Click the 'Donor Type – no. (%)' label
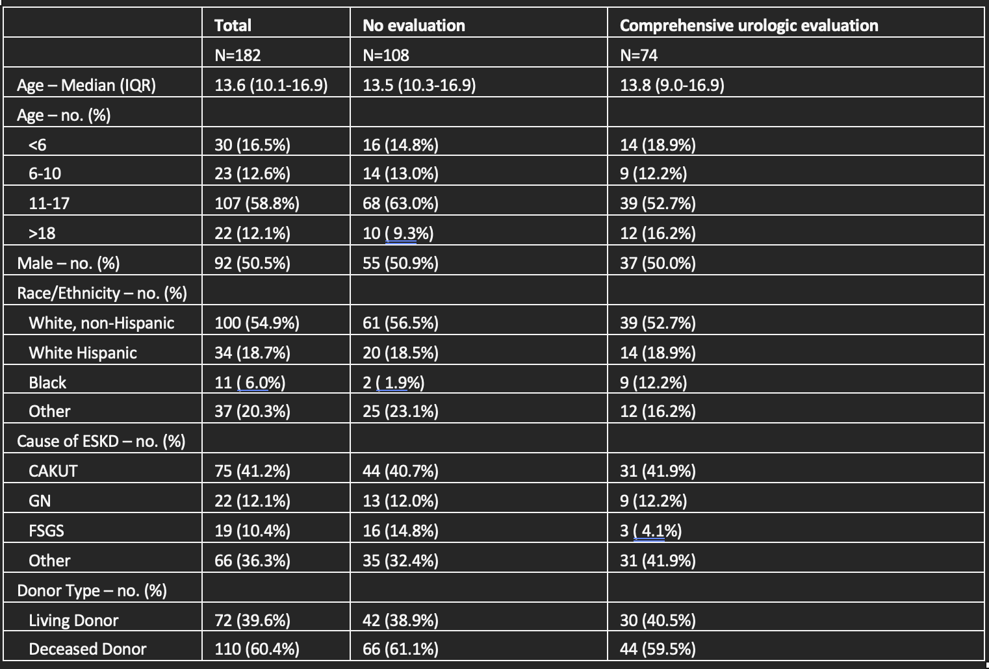Viewport: 989px width, 669px height. point(92,590)
